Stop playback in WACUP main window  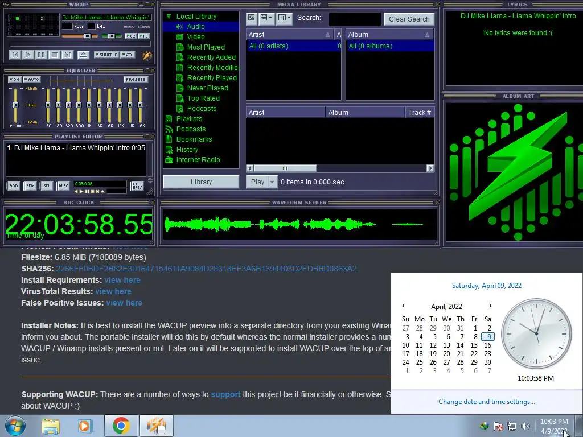pyautogui.click(x=54, y=55)
